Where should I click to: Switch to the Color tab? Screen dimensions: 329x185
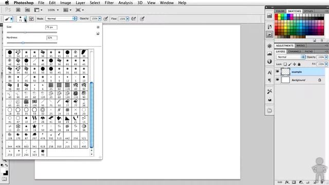280,11
